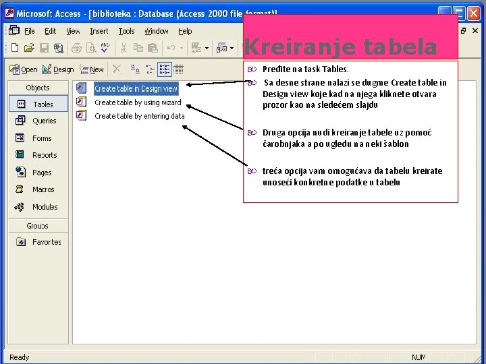Click the Design button
This screenshot has height=364, width=486.
(x=57, y=69)
